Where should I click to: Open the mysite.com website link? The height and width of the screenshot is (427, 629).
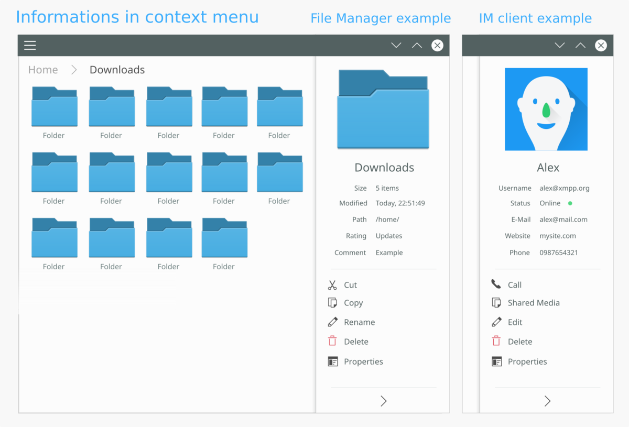click(558, 236)
